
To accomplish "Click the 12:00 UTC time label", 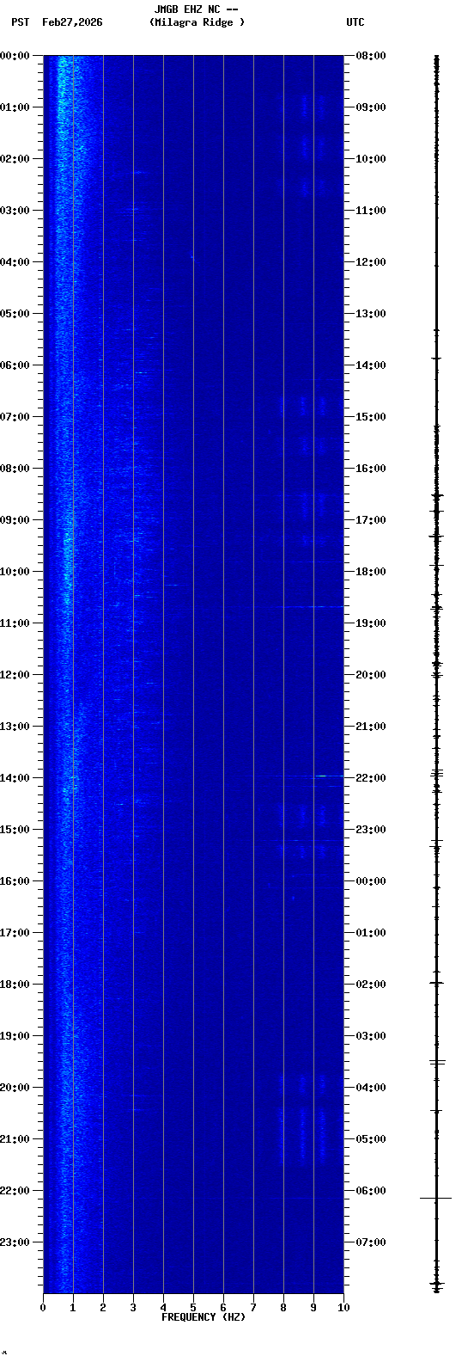I will [x=371, y=262].
